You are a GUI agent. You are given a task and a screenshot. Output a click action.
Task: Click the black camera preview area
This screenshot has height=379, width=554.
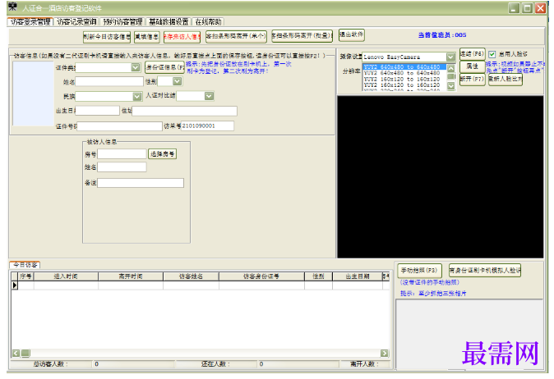point(441,176)
